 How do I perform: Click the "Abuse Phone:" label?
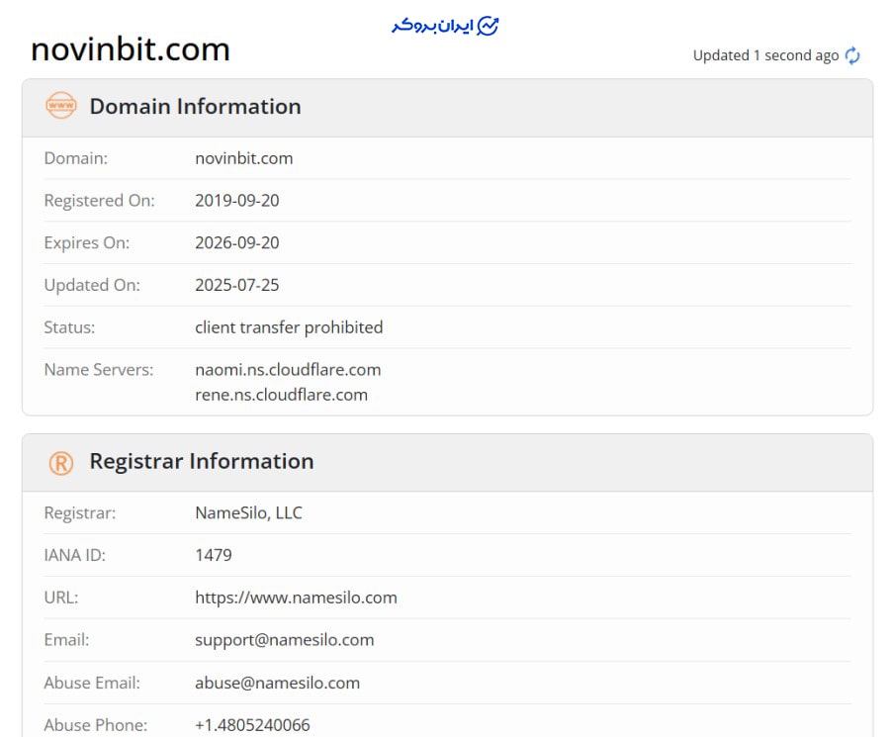pyautogui.click(x=95, y=725)
